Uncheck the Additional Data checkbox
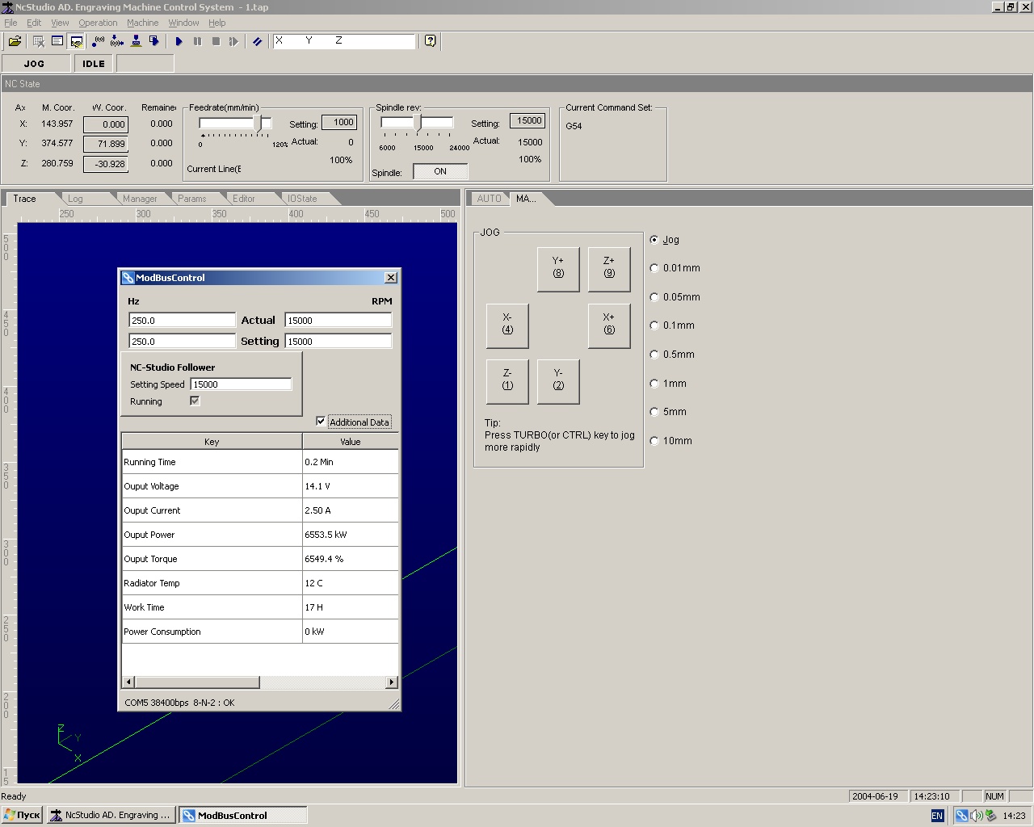The width and height of the screenshot is (1034, 827). coord(321,422)
